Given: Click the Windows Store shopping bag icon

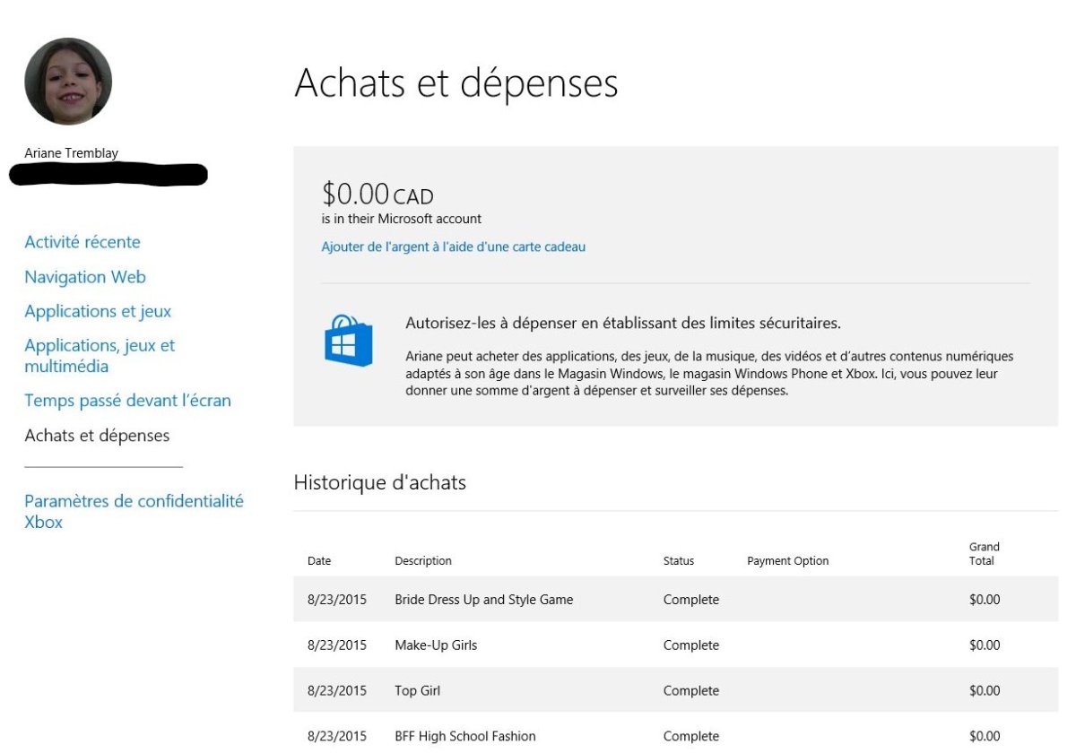Looking at the screenshot, I should click(348, 340).
